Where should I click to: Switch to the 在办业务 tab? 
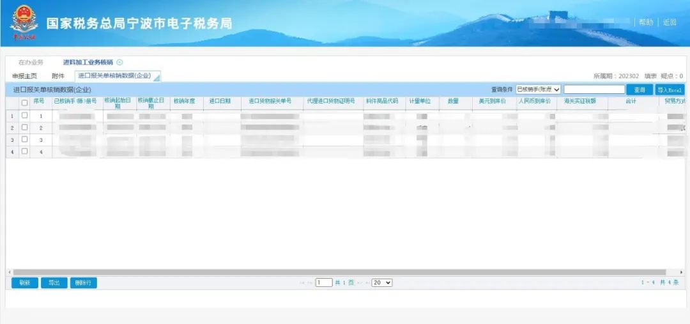click(x=31, y=63)
